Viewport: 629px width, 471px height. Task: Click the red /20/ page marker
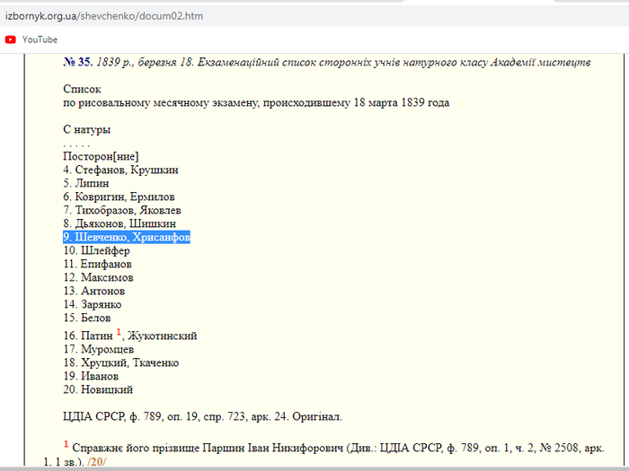click(96, 461)
